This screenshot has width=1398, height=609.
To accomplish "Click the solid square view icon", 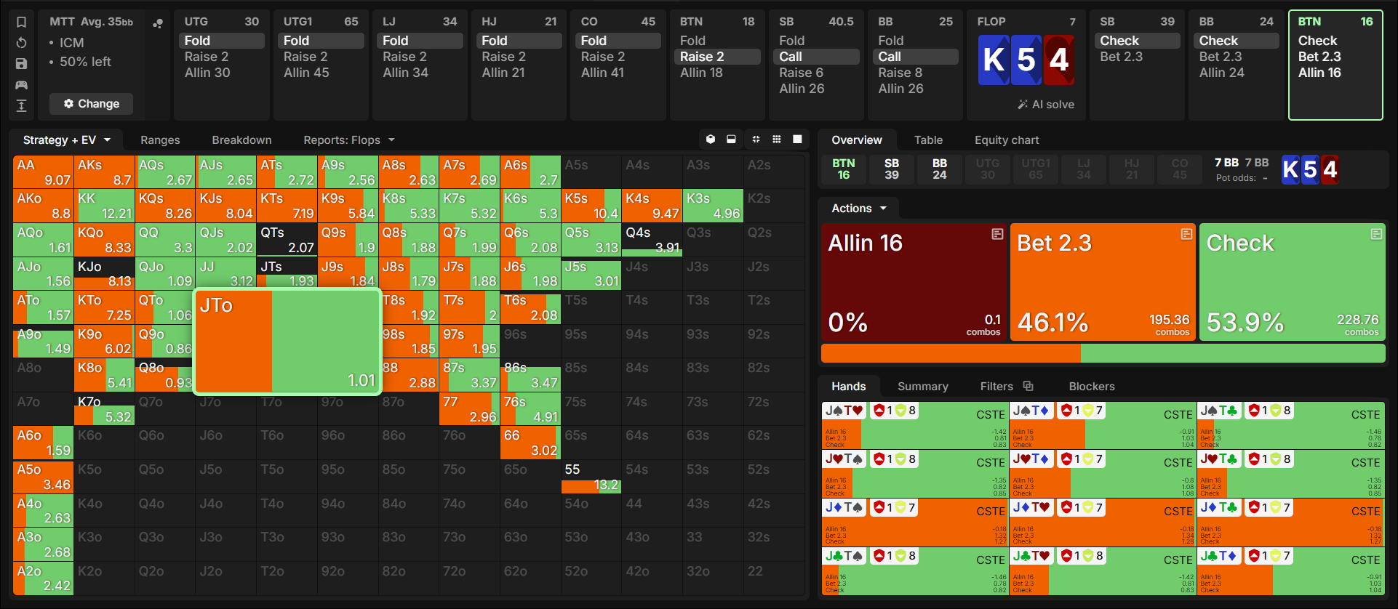I will tap(797, 140).
